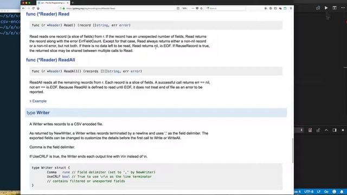Follow the error link in the Read signature

(x=124, y=25)
